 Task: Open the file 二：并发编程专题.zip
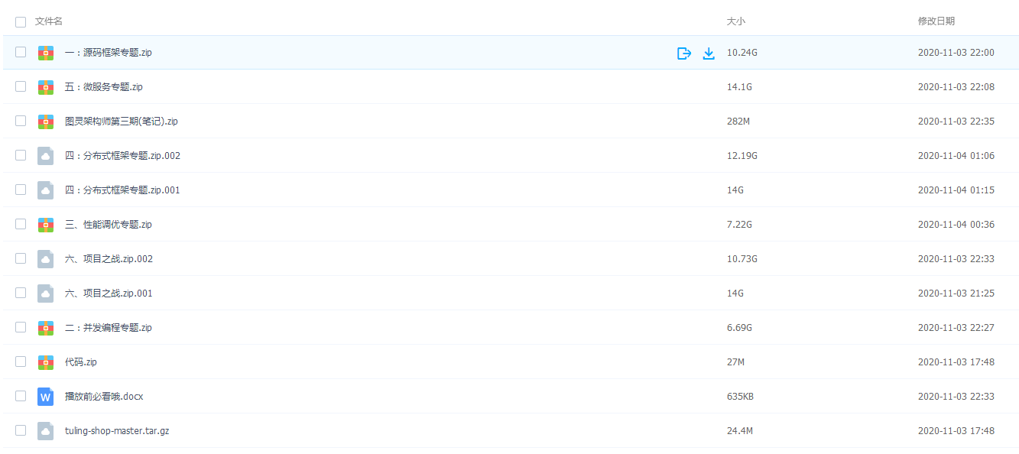109,328
